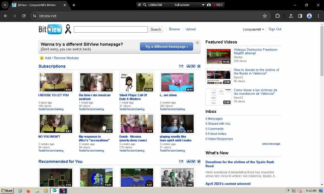
Task: Expand hidden system tray icons chevron
Action: tap(288, 191)
